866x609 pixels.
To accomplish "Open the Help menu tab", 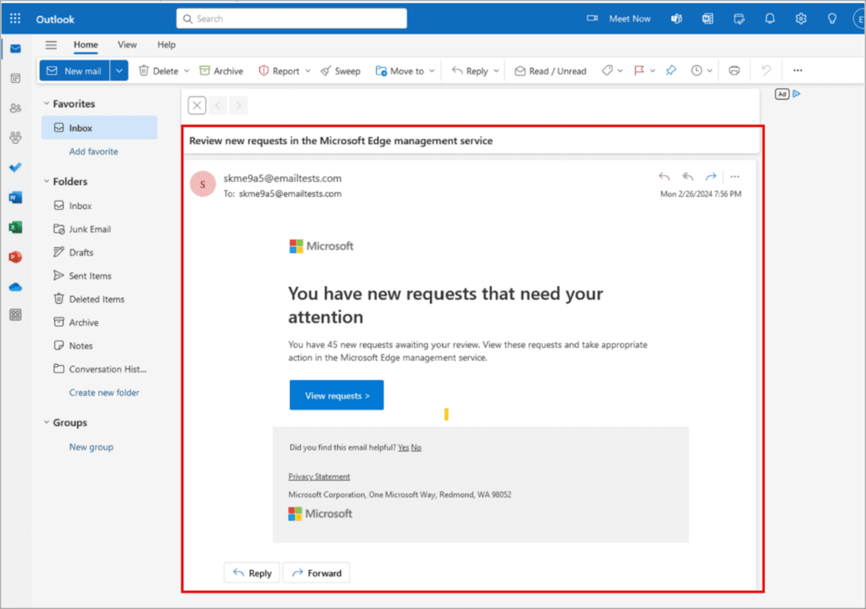I will pyautogui.click(x=166, y=45).
